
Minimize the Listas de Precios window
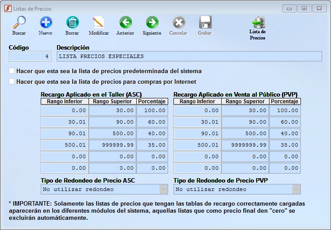[289, 8]
